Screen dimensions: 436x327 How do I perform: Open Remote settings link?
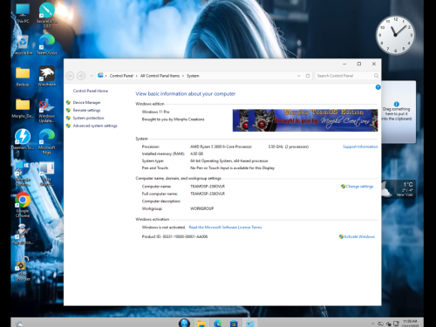tap(86, 110)
